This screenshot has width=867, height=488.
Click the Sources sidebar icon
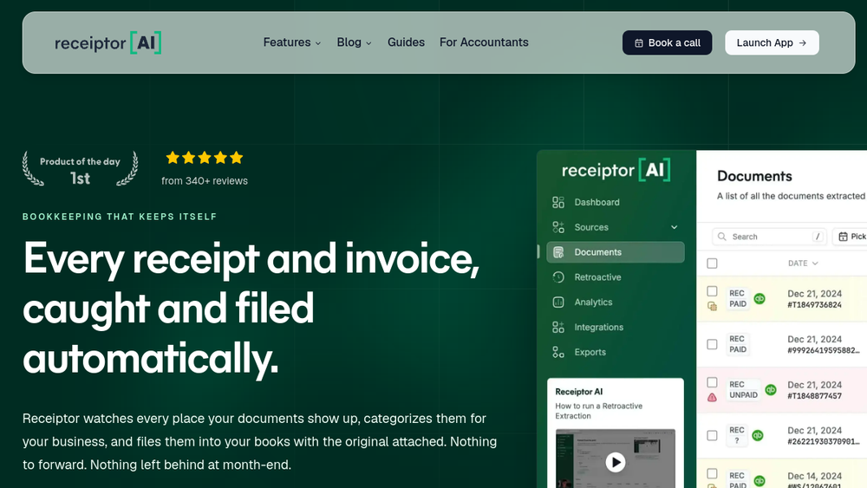pyautogui.click(x=558, y=227)
